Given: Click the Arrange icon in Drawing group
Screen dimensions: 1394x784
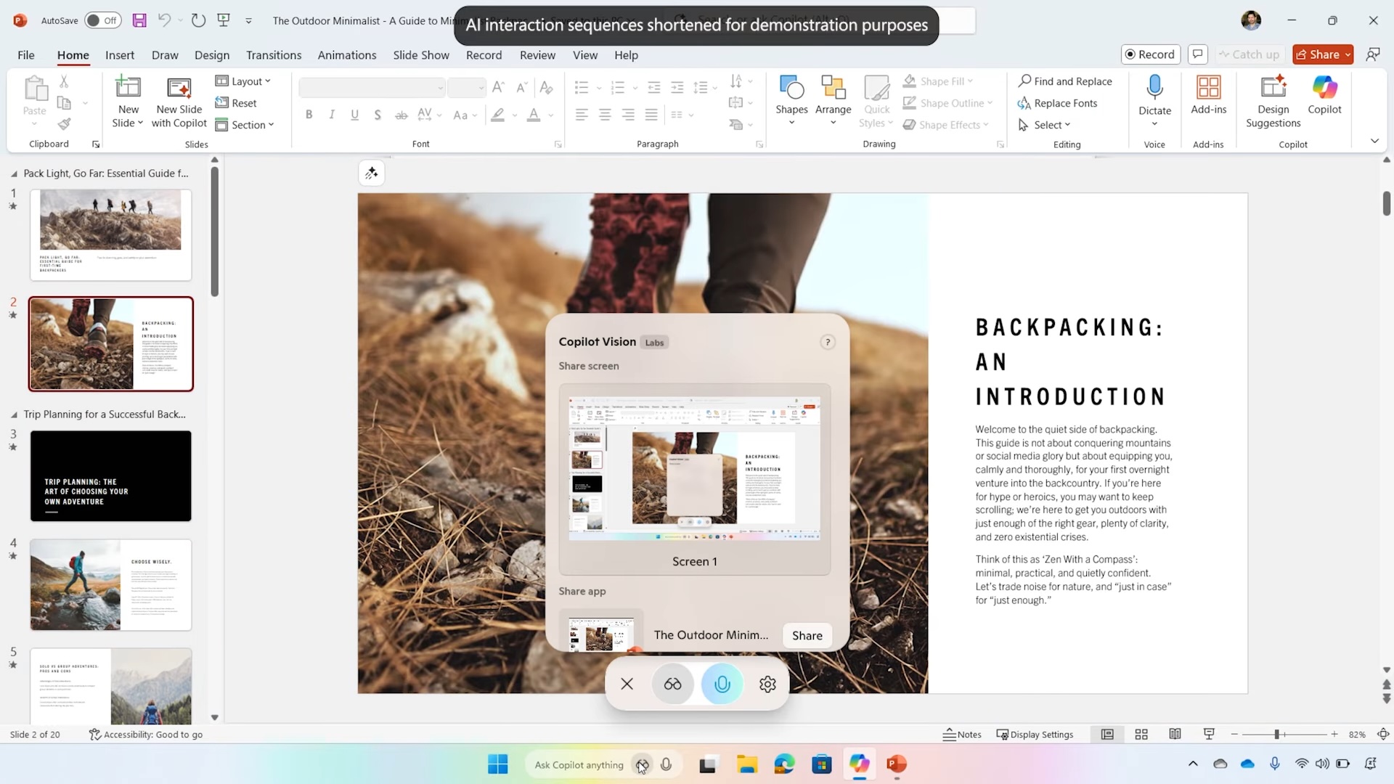Looking at the screenshot, I should [833, 97].
